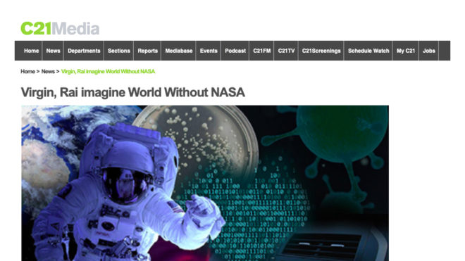Select the Events nav item
Viewport: 465px width, 261px height.
click(209, 51)
